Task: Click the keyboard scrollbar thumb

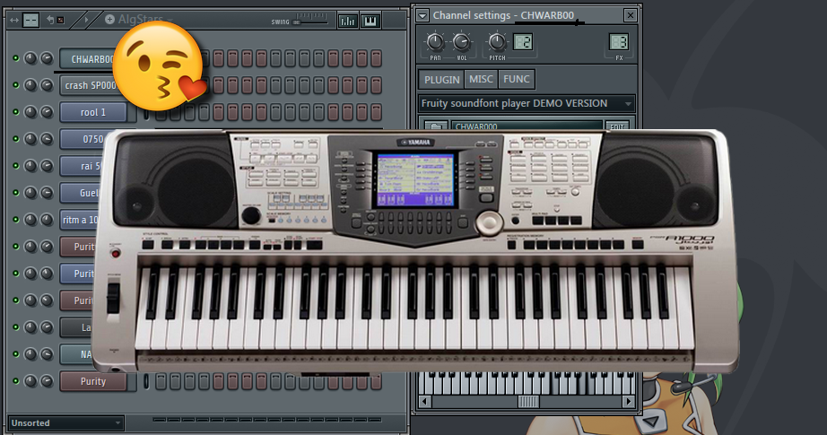Action: point(528,402)
